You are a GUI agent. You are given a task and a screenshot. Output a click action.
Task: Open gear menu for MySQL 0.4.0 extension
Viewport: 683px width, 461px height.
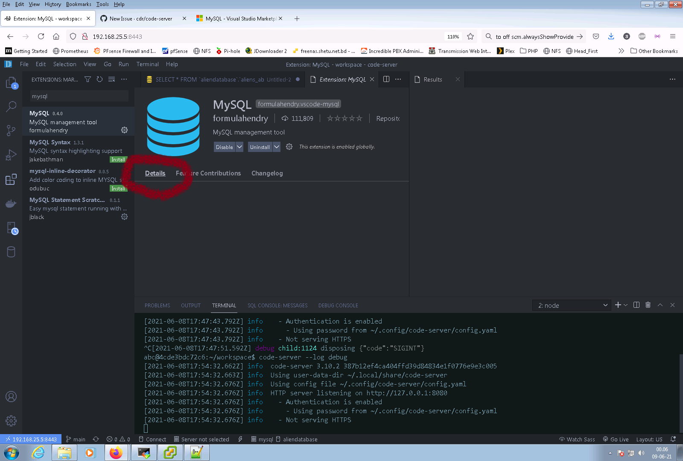[124, 130]
